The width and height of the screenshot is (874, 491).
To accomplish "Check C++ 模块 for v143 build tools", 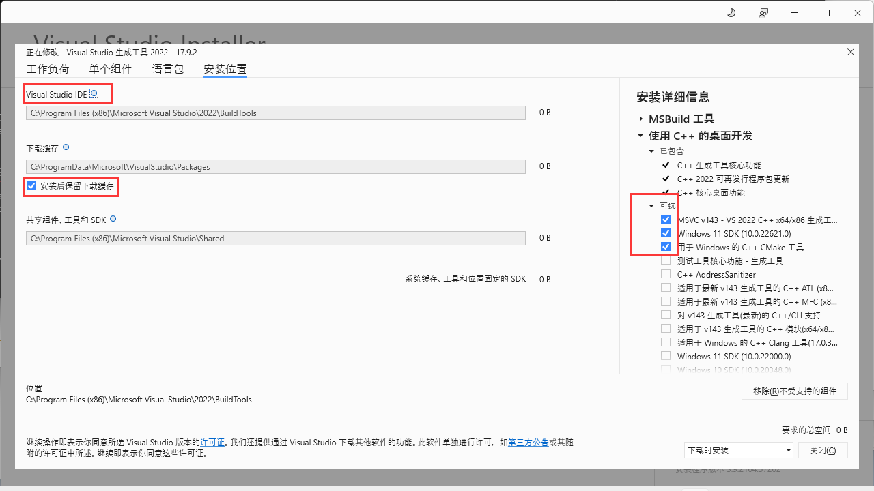I will tap(666, 329).
